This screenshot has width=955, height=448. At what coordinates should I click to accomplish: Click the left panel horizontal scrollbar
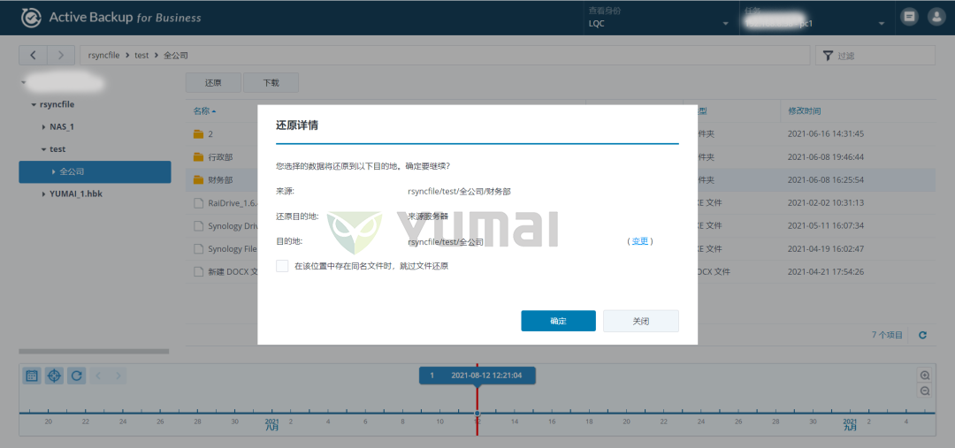[94, 351]
